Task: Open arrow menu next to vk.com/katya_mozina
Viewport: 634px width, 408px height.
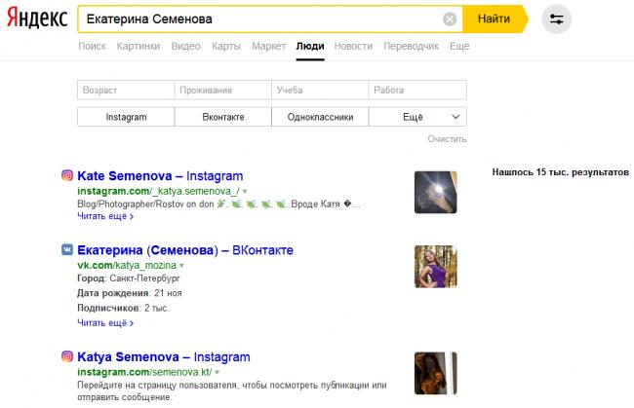Action: [181, 265]
